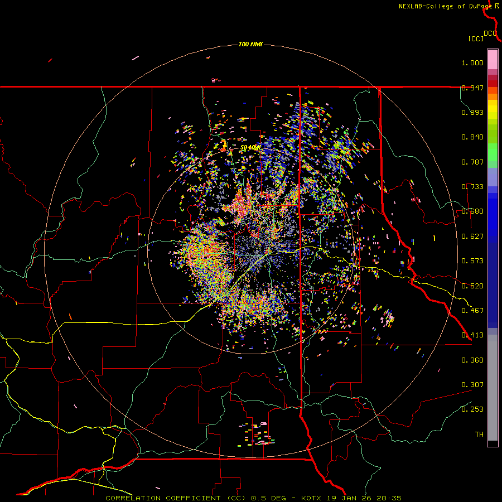Pick the bright green segment of the color bar
Image resolution: width=502 pixels, height=502 pixels.
tap(493, 152)
